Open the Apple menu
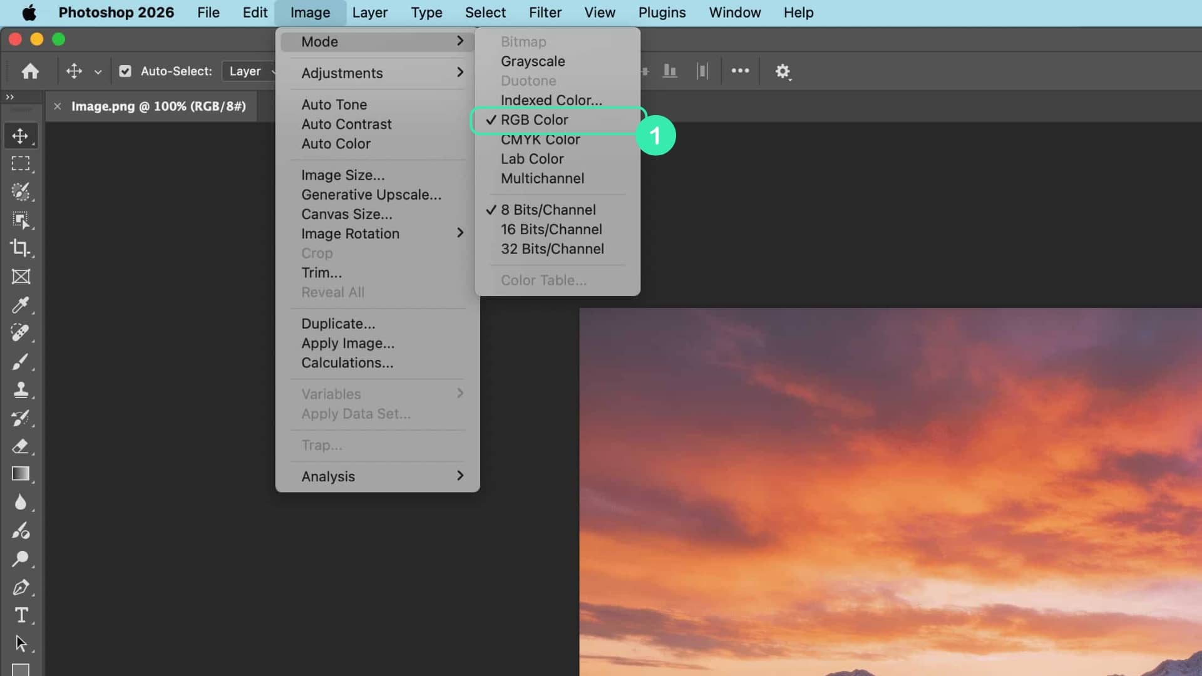This screenshot has width=1202, height=676. click(x=29, y=13)
